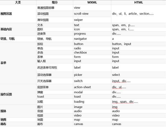Screen dimensions: 166x127
Task: Click the 大类 column header
Action: (x=18, y=2)
